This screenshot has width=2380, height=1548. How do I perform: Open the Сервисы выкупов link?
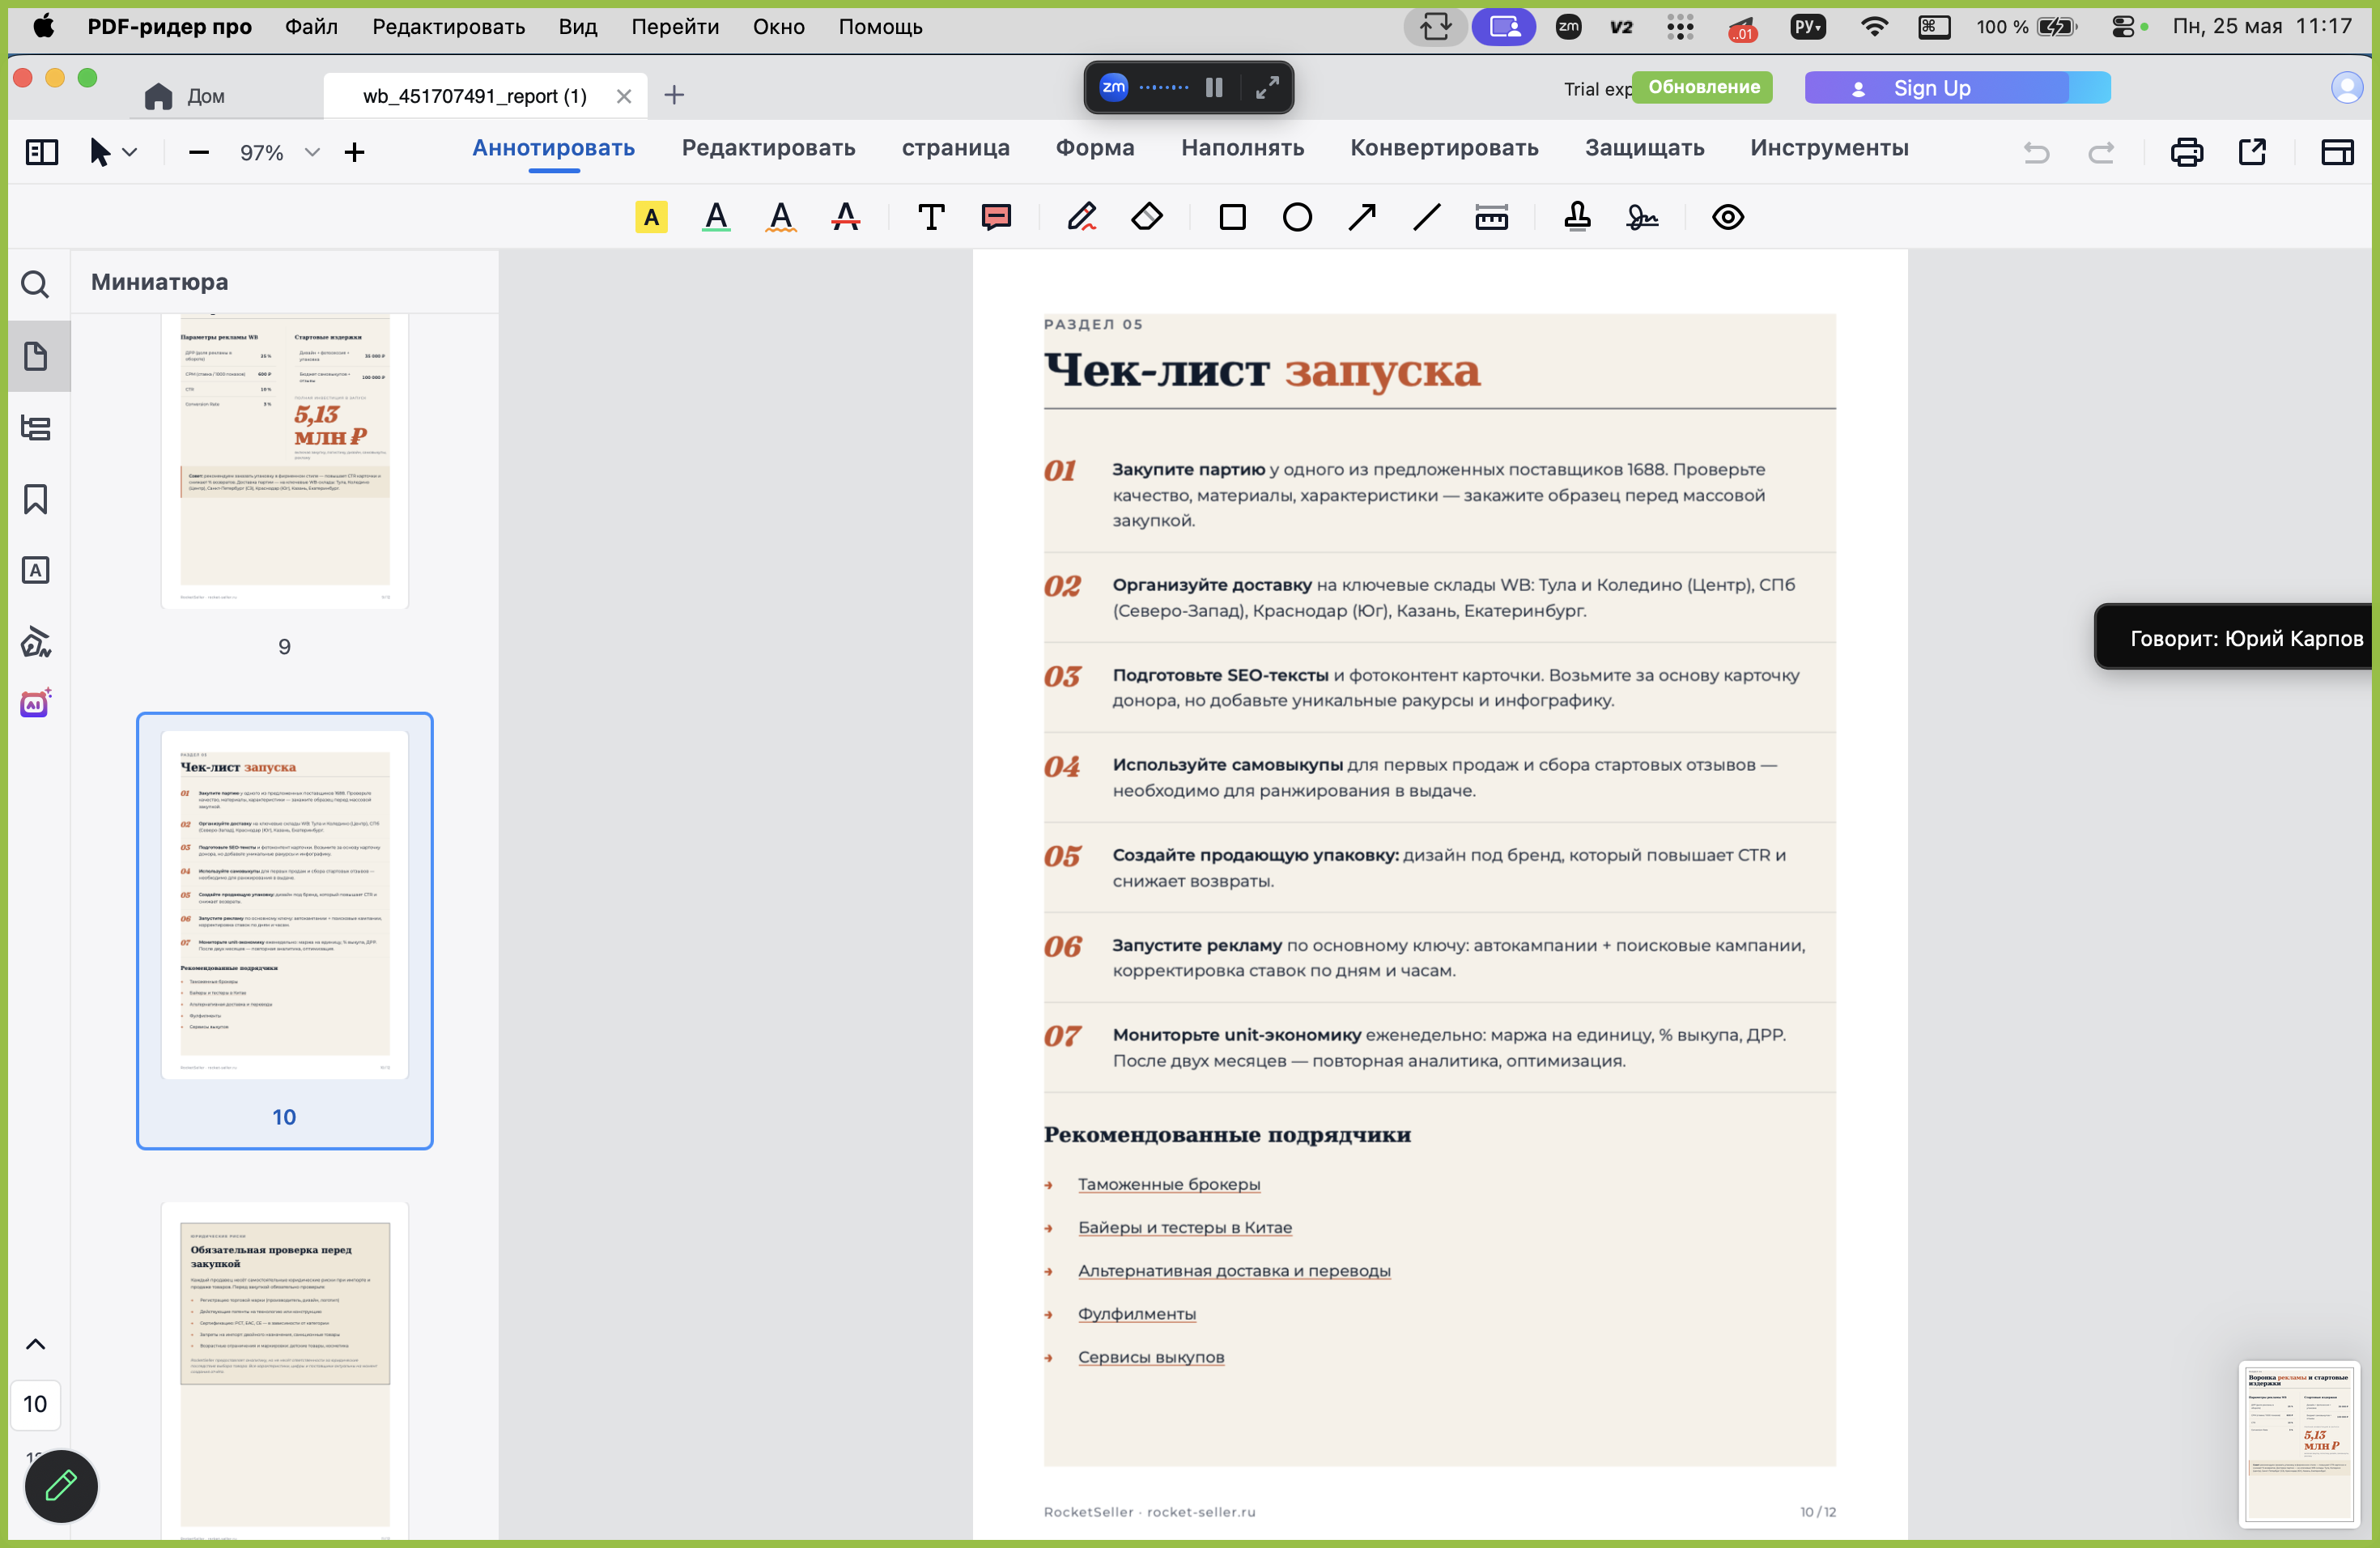click(1150, 1357)
